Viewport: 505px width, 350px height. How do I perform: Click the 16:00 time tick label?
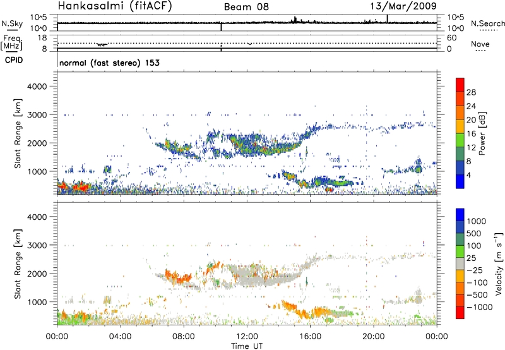coord(310,337)
